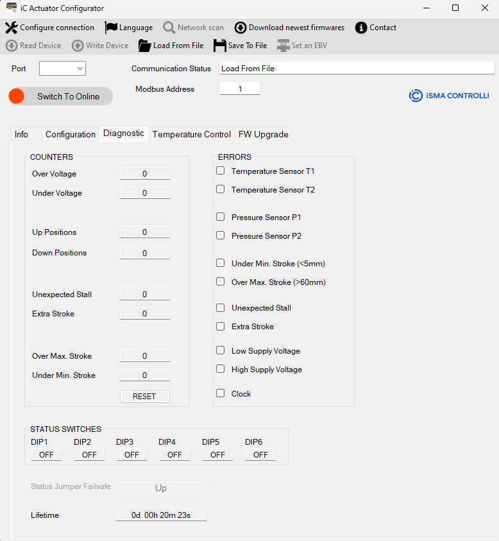Image resolution: width=499 pixels, height=541 pixels.
Task: Click the Configure connection wrench icon
Action: [x=12, y=28]
